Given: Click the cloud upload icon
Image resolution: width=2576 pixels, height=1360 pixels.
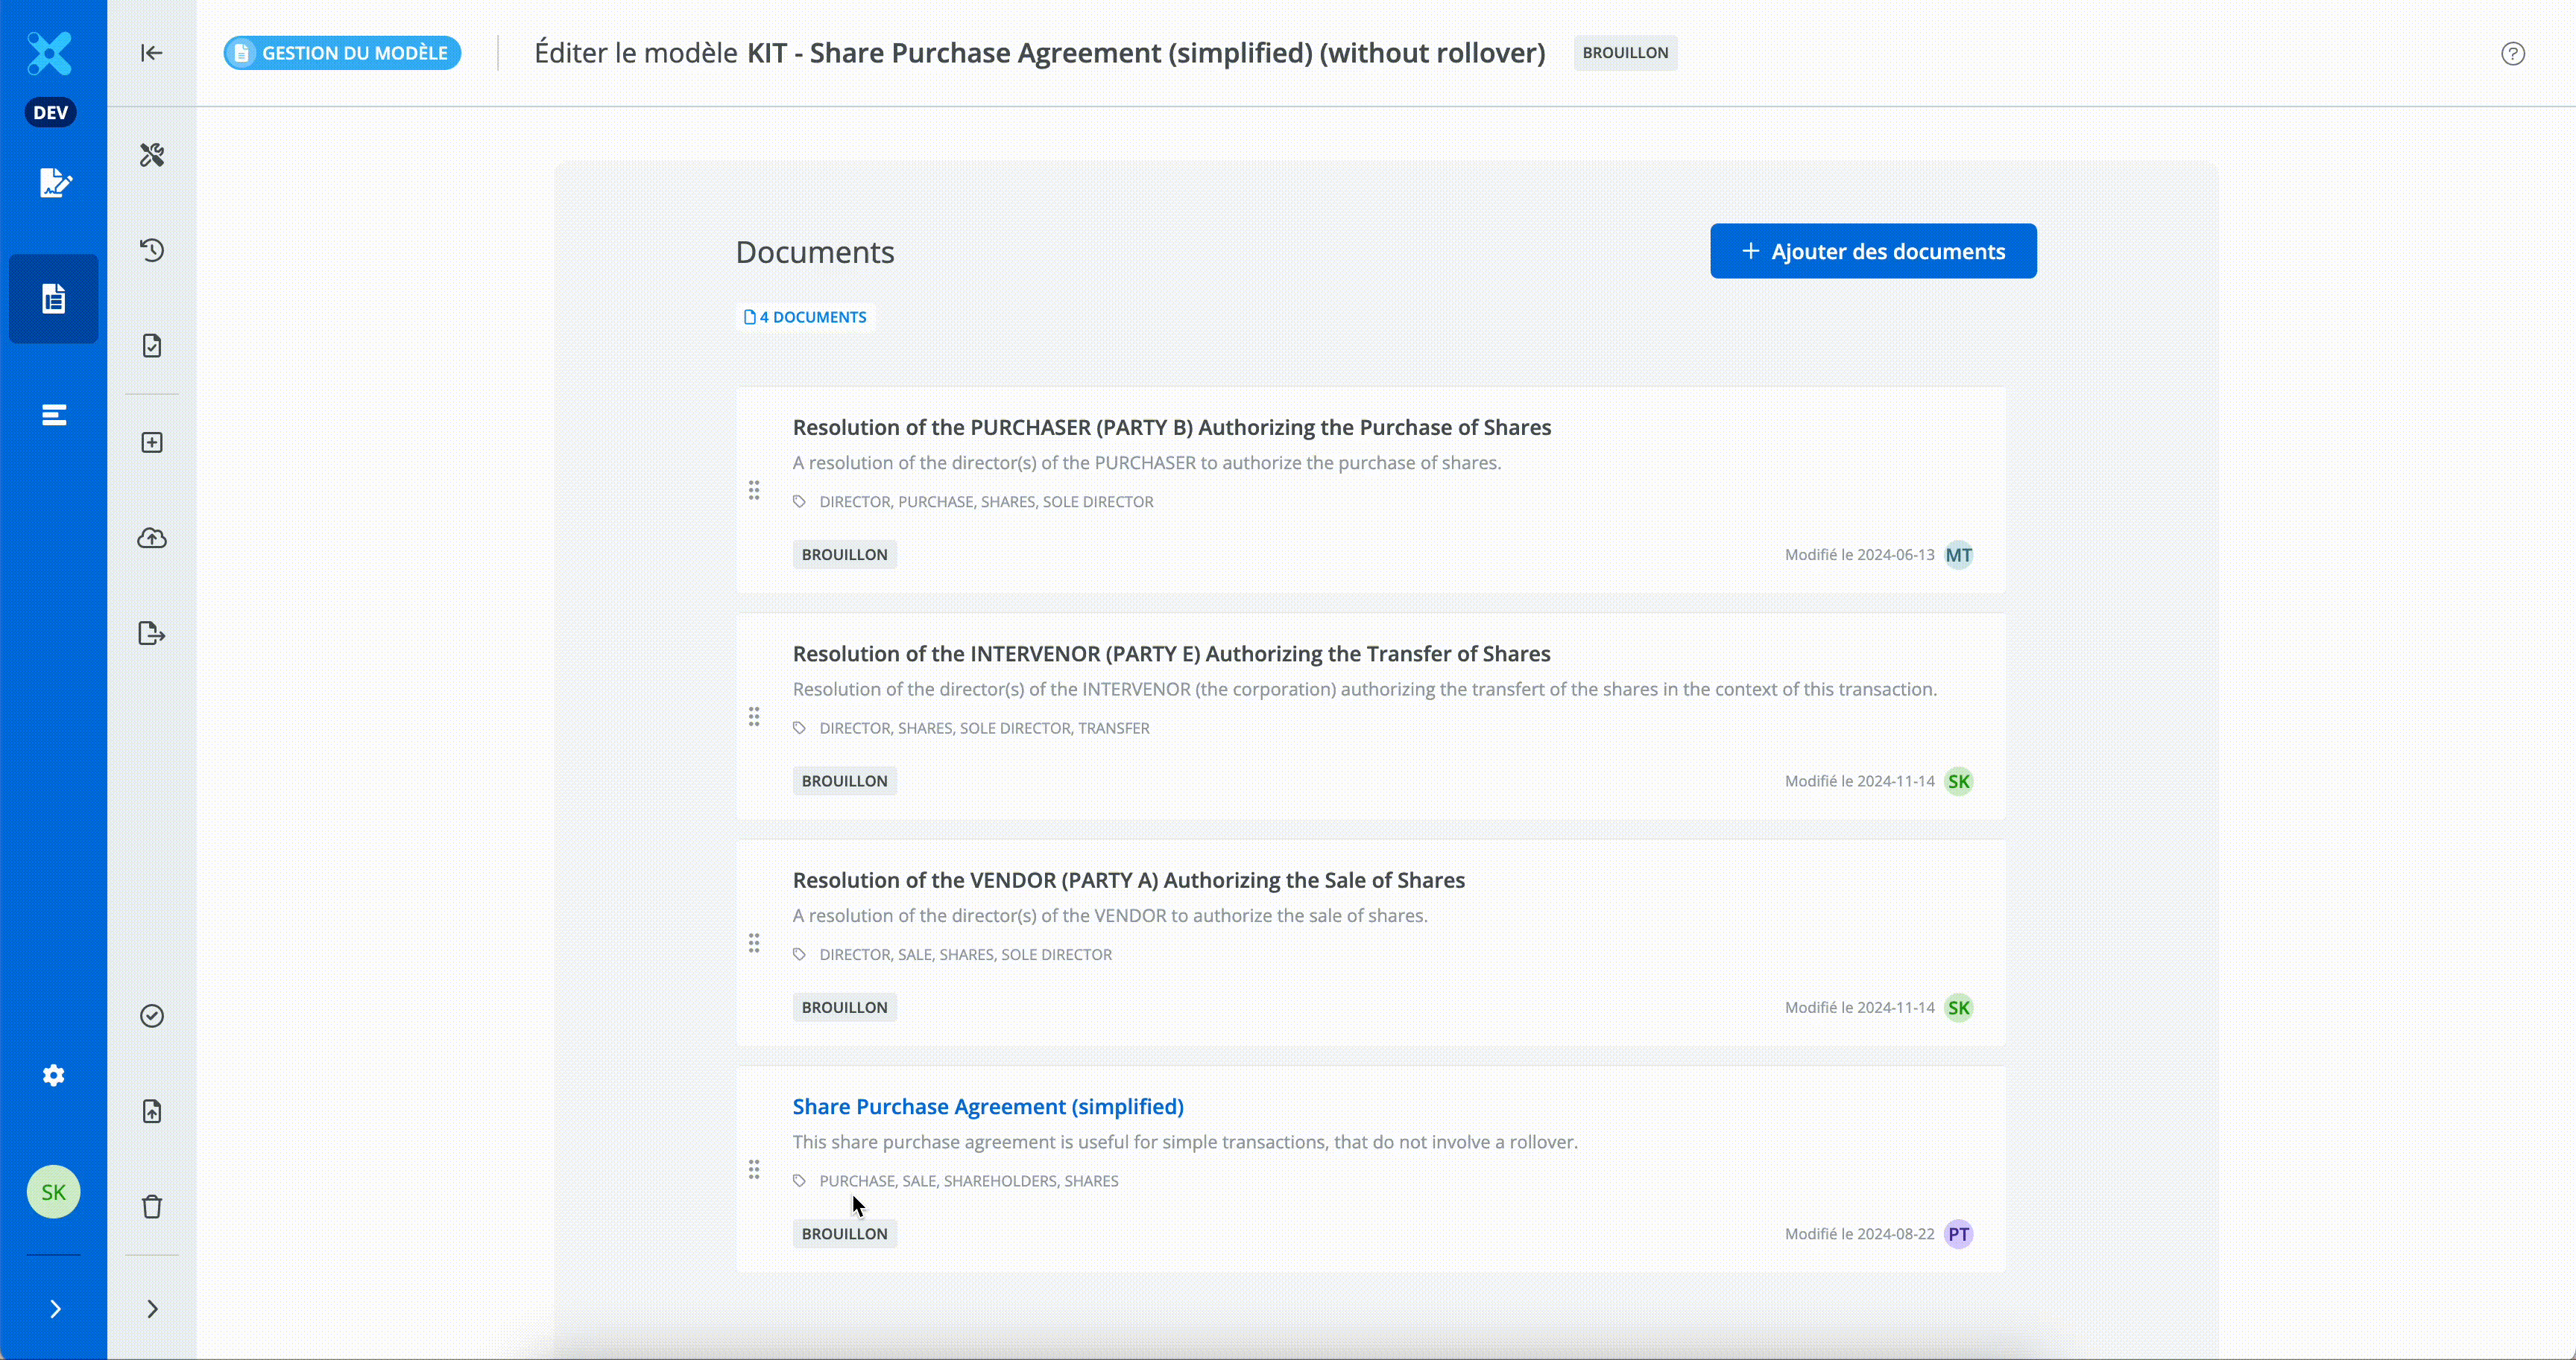Looking at the screenshot, I should (x=152, y=538).
